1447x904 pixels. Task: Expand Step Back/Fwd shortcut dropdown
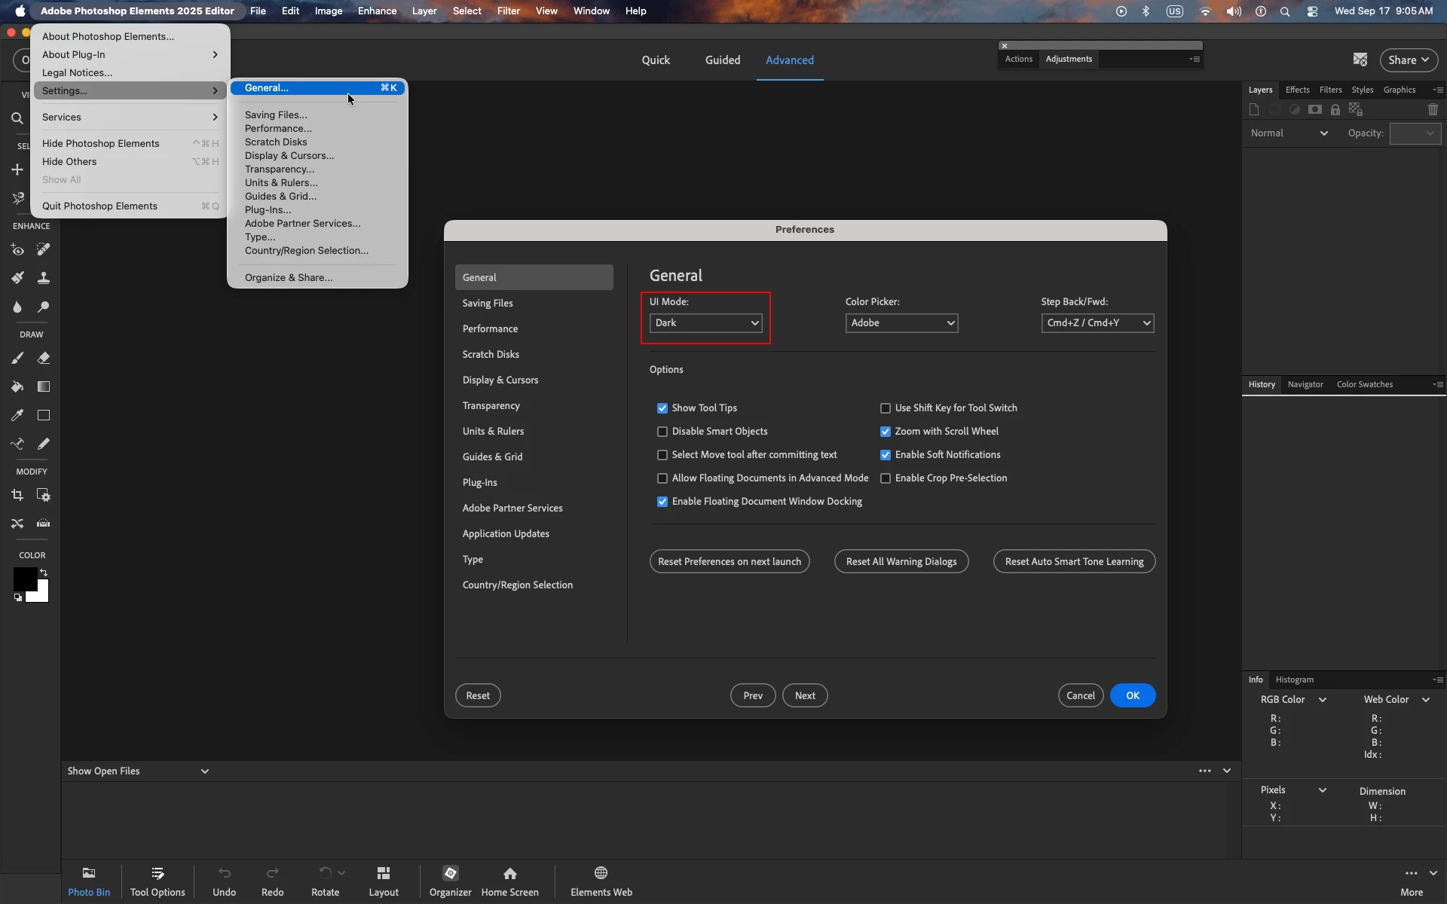coord(1097,323)
